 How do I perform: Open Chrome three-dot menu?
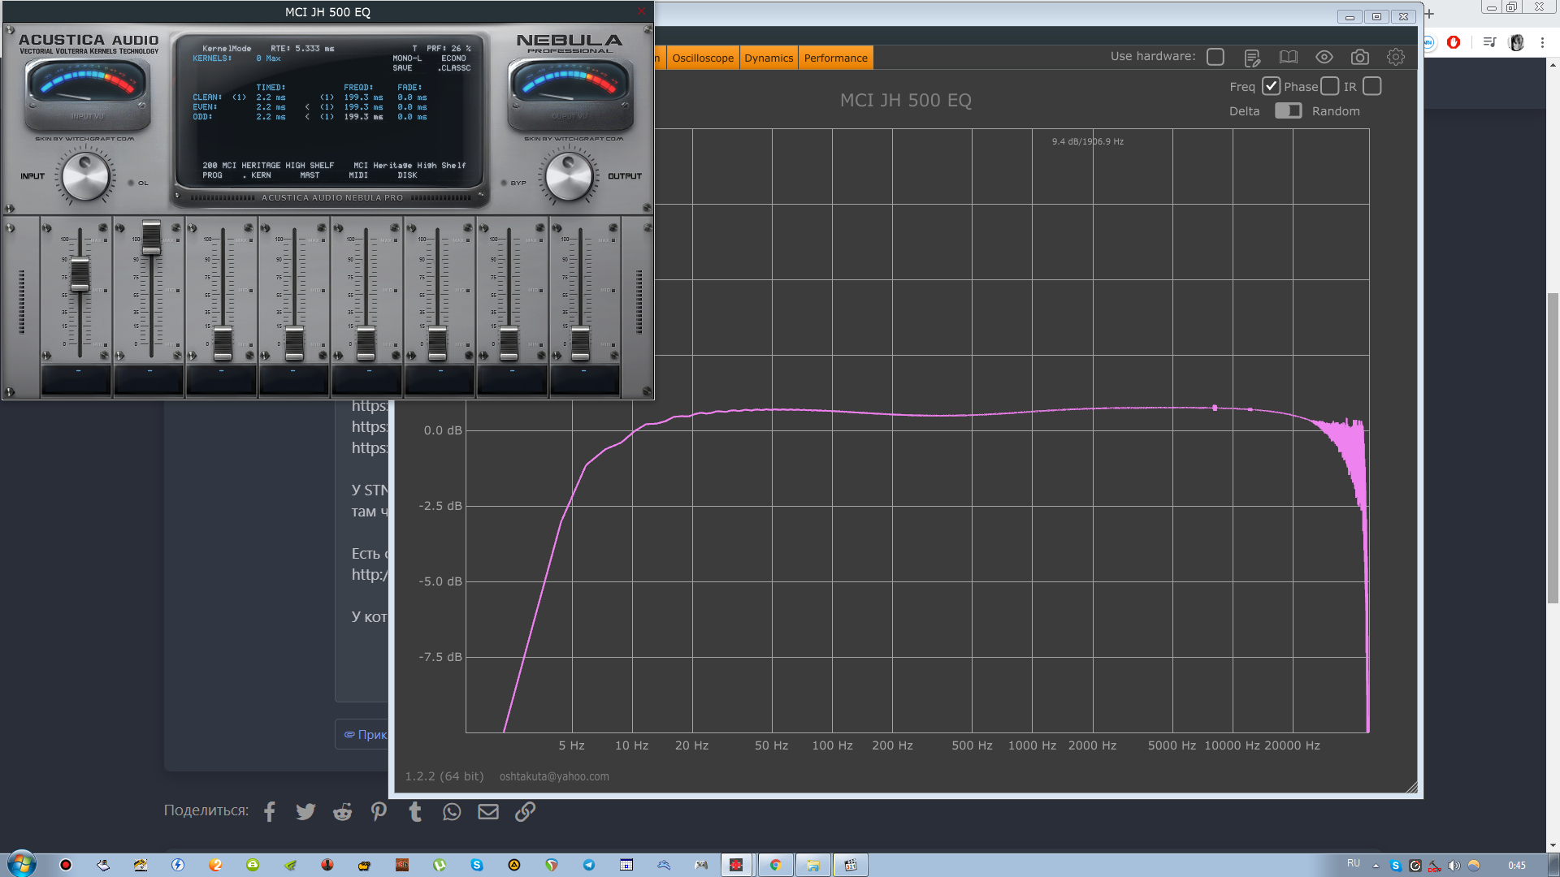pyautogui.click(x=1542, y=42)
